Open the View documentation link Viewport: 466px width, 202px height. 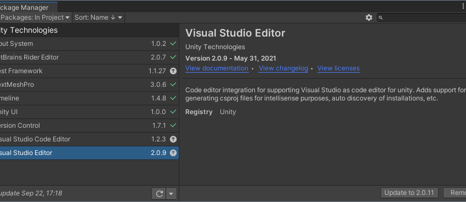pos(217,68)
